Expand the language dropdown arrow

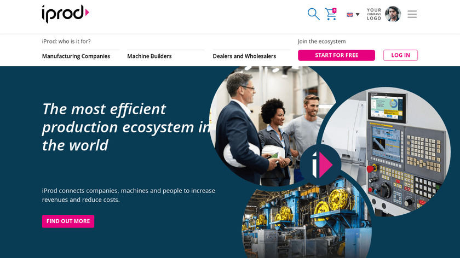click(358, 14)
